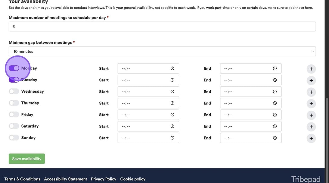Add another time slot for Thursday
Screen dimensions: 329x183
311,104
